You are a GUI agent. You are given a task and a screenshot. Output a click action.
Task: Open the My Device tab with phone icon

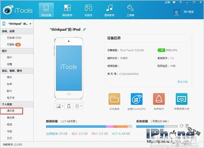46,10
